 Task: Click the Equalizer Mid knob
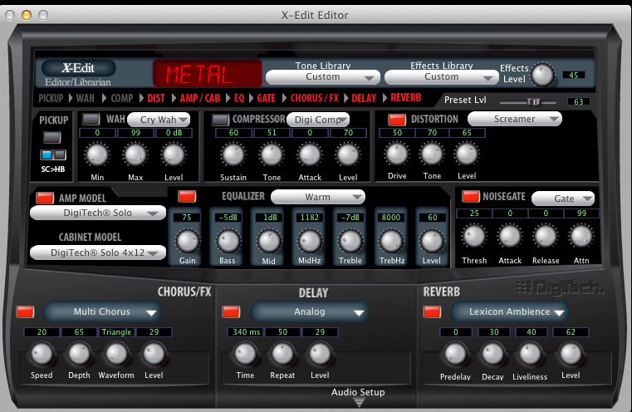[269, 241]
